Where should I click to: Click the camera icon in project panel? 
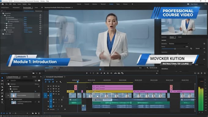(39, 80)
